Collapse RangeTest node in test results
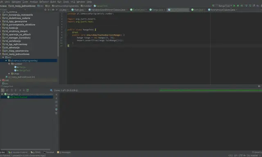The width and height of the screenshot is (262, 157). [2, 94]
